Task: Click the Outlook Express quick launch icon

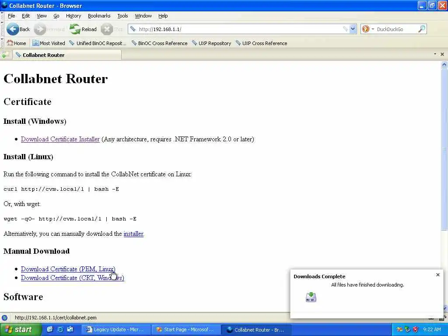Action: click(70, 329)
